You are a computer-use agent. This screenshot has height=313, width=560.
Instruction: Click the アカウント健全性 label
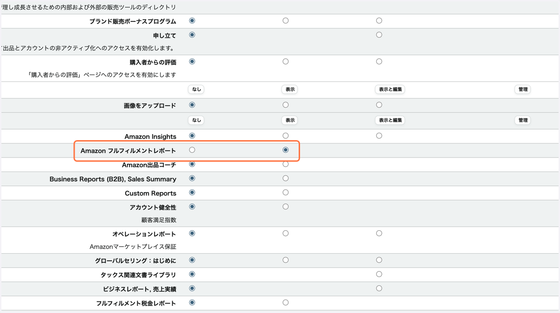click(153, 207)
